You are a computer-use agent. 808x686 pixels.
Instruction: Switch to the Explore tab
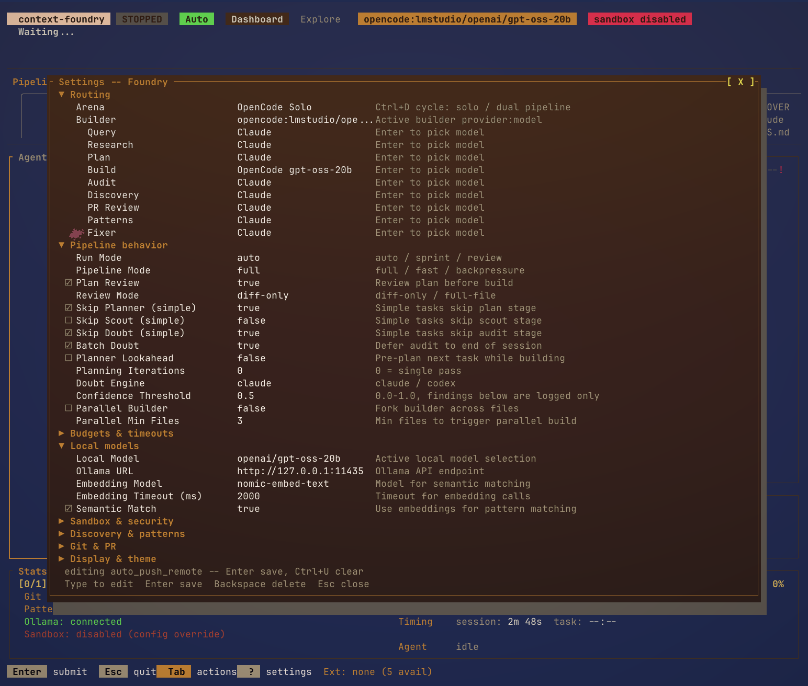(x=320, y=19)
